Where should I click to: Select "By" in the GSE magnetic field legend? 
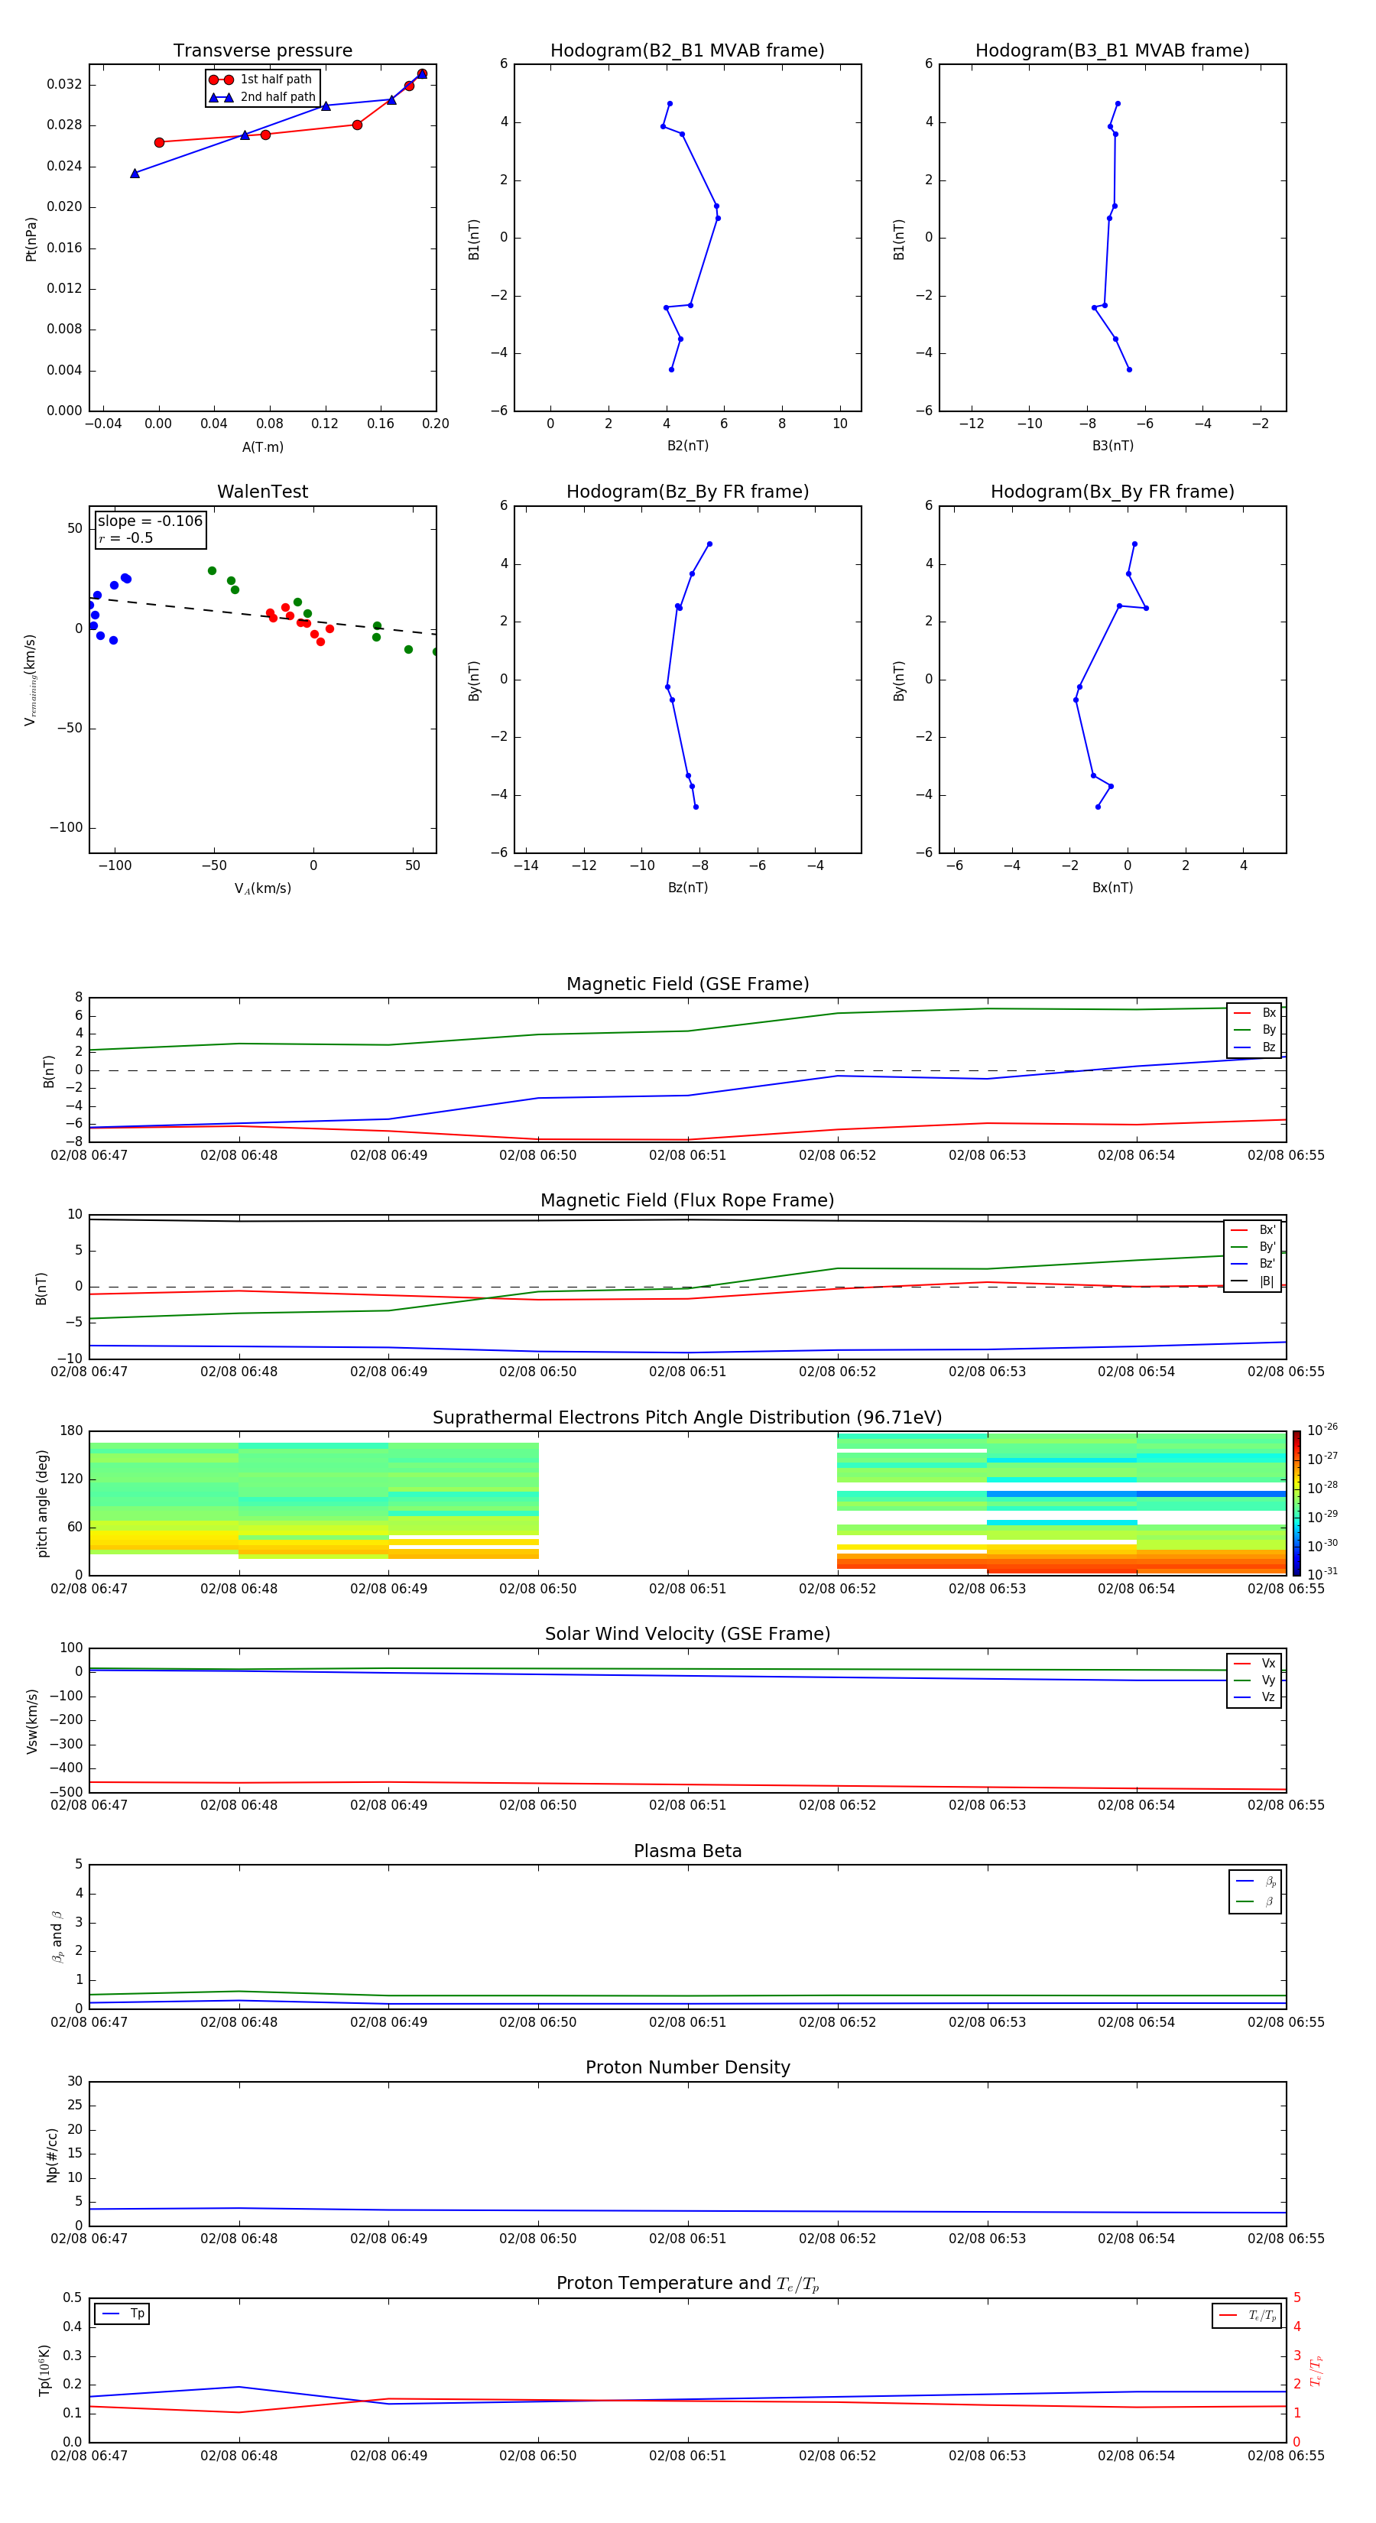tap(1255, 1029)
